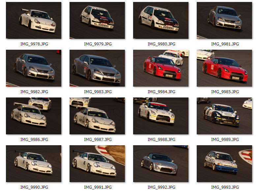Click the file name IMG_9978.JPG
Viewport: 257px width, 191px height.
[34, 44]
